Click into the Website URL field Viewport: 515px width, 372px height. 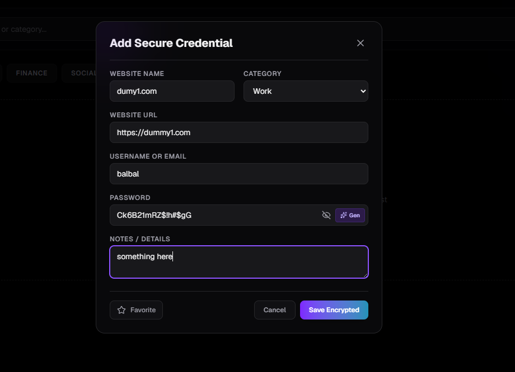(239, 132)
